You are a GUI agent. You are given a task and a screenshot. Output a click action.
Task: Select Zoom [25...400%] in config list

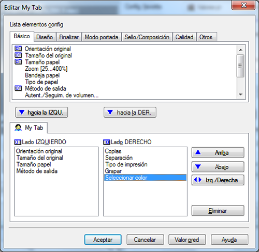(x=46, y=69)
